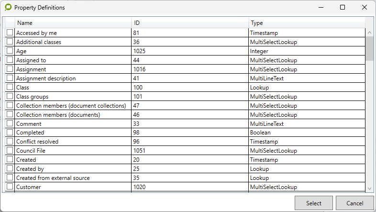
Task: Maximize the Property Definitions window
Action: click(343, 8)
